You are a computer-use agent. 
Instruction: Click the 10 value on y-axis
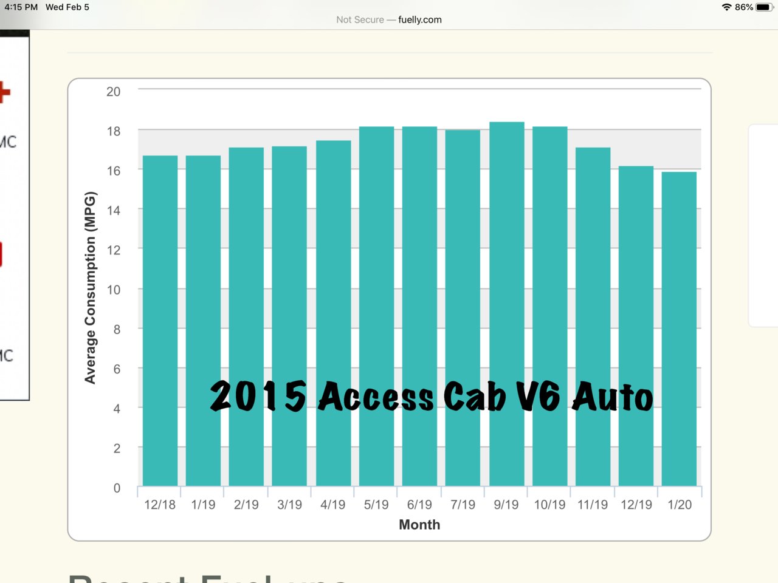(x=114, y=290)
